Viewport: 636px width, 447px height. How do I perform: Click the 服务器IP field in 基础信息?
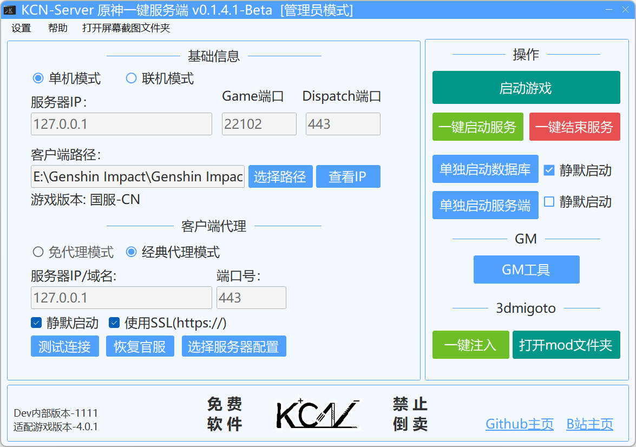tap(121, 124)
